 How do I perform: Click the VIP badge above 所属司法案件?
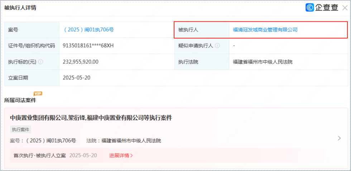[38, 93]
